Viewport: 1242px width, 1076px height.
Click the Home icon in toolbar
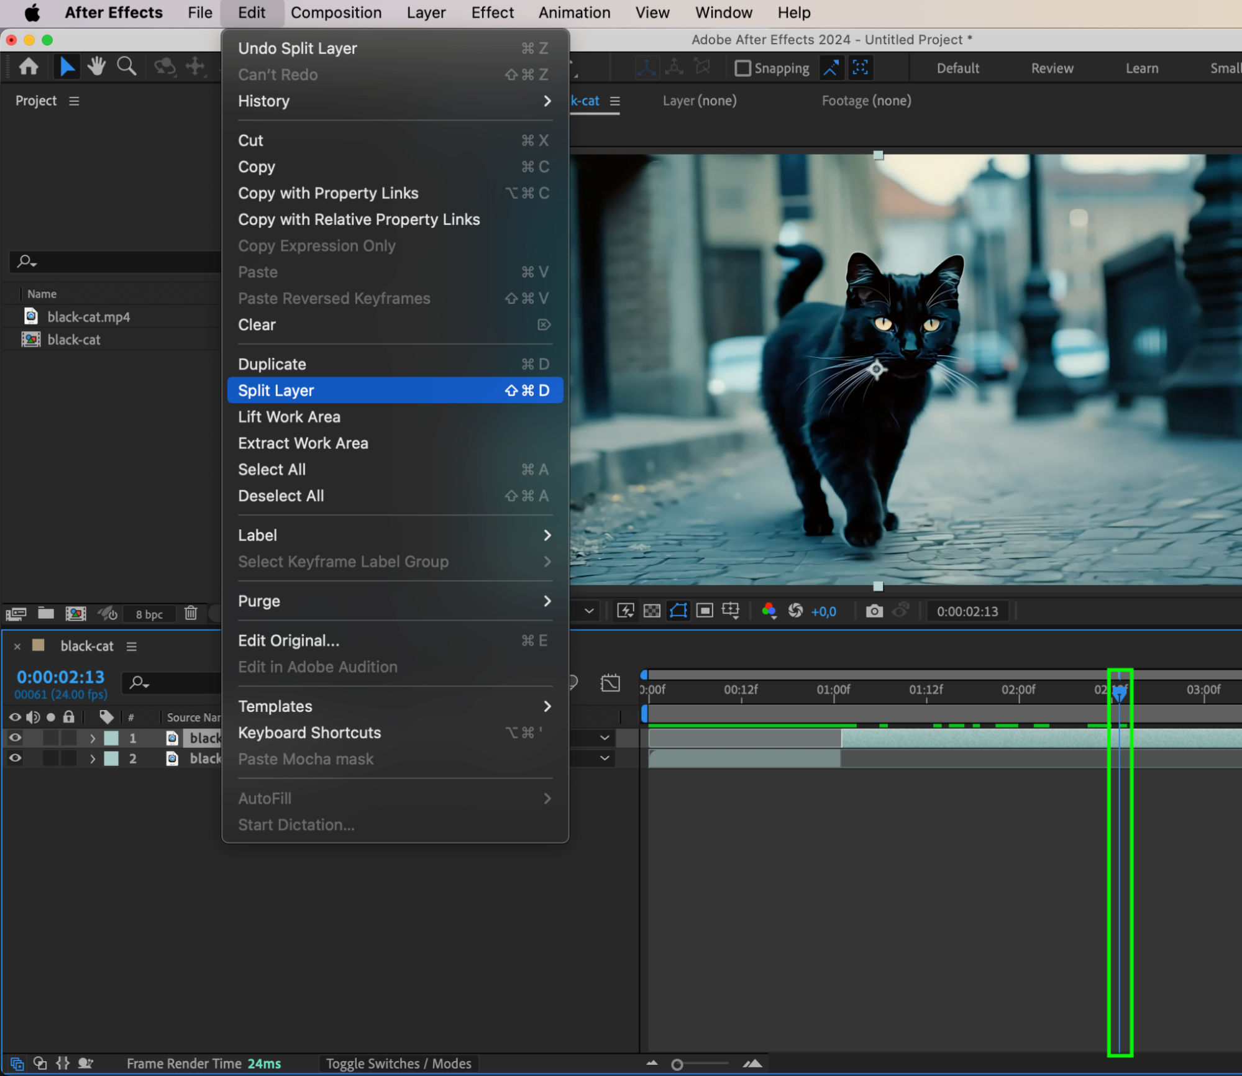(29, 66)
